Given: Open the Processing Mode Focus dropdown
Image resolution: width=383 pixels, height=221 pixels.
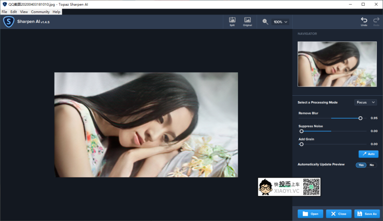Looking at the screenshot, I should point(366,102).
